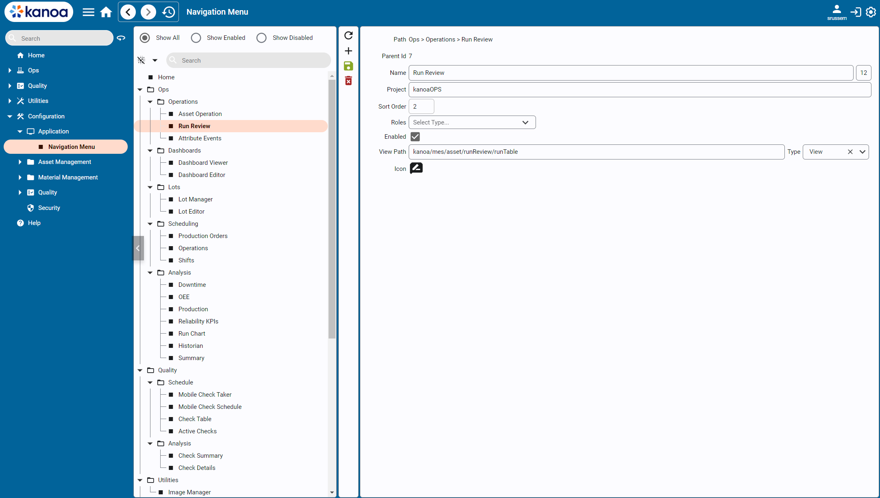Select Quality menu item in sidebar

click(37, 85)
